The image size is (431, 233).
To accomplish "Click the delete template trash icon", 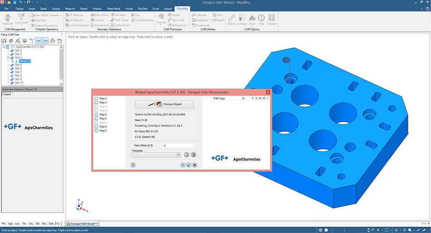I will click(x=193, y=155).
